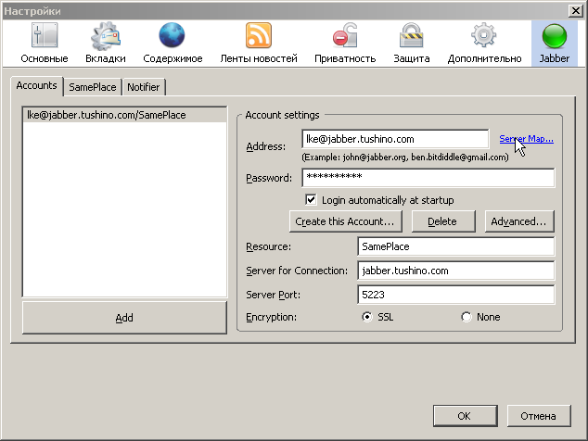Viewport: 588px width, 441px height.
Task: Select account lke@jabber.tushino.com/SamePlace in list
Action: click(125, 115)
